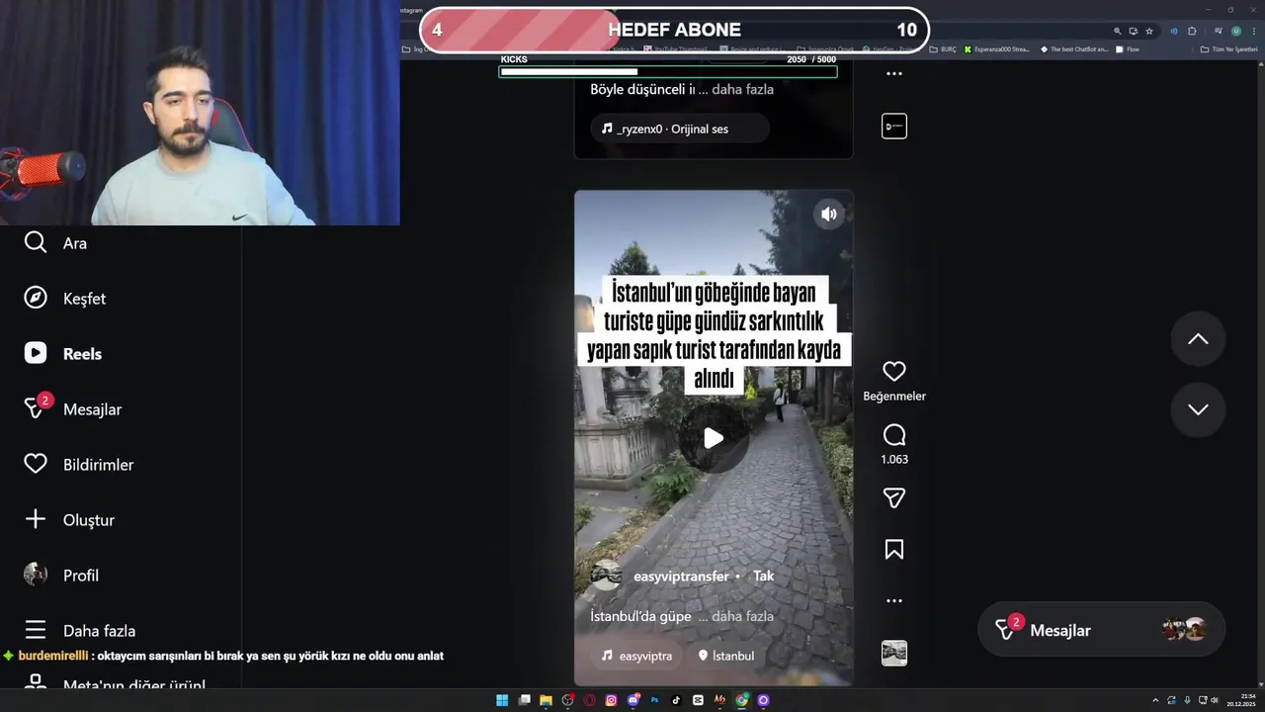Click the compass icon beside Keşfet

pyautogui.click(x=36, y=298)
